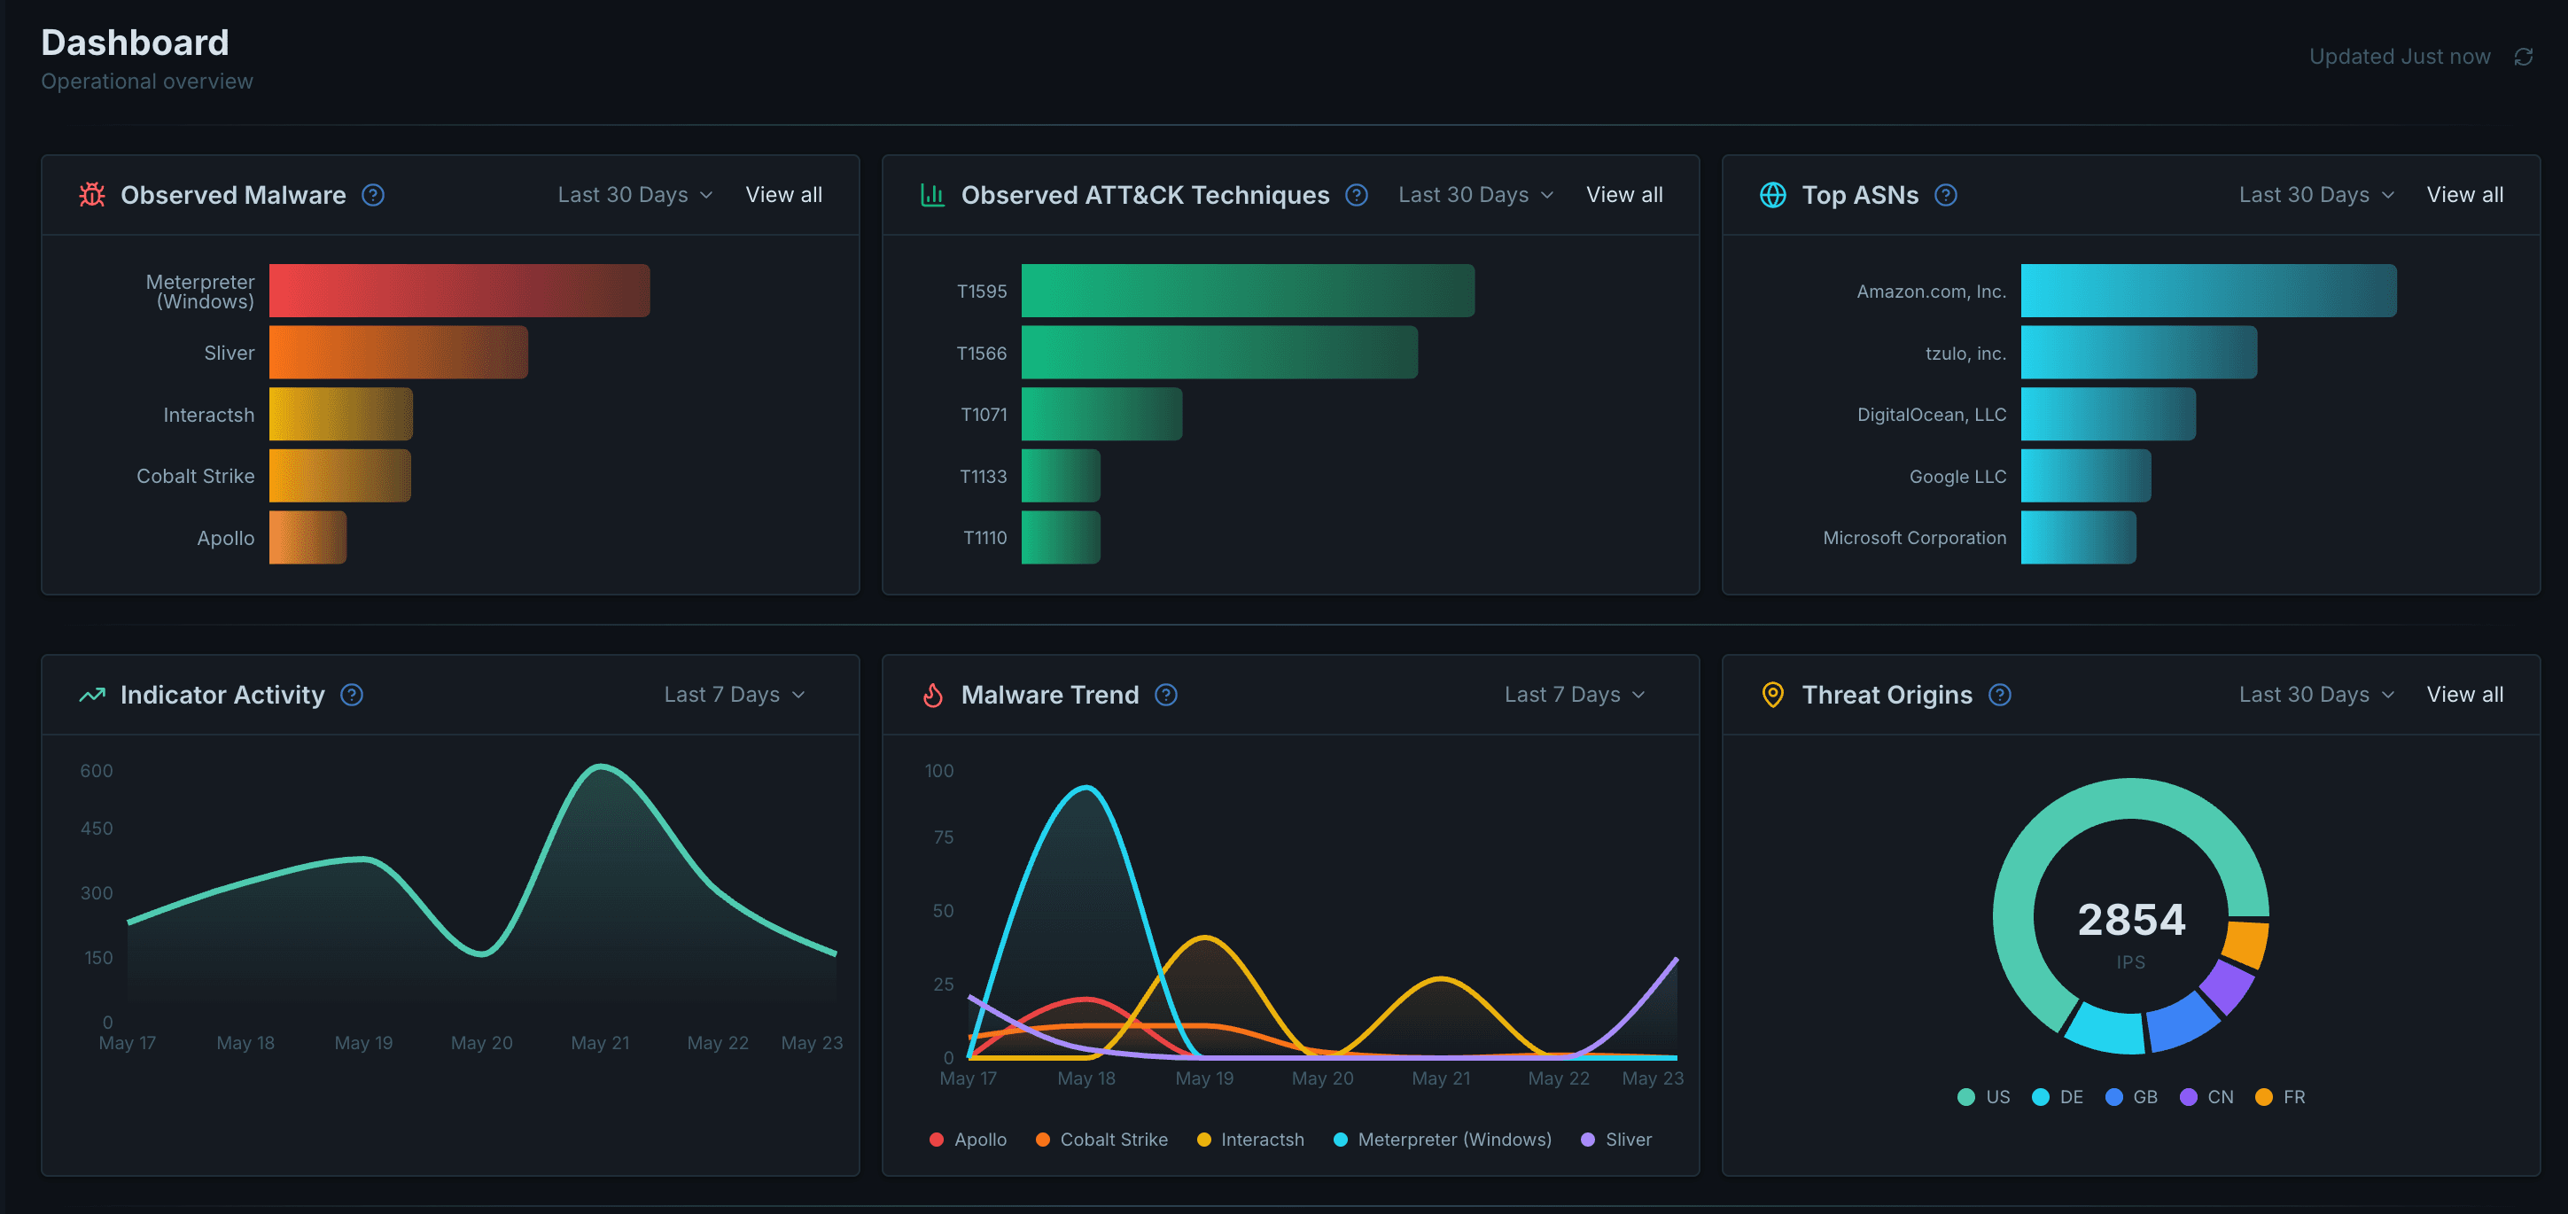Open Indicator Activity Last 7 Days dropdown

(x=735, y=695)
